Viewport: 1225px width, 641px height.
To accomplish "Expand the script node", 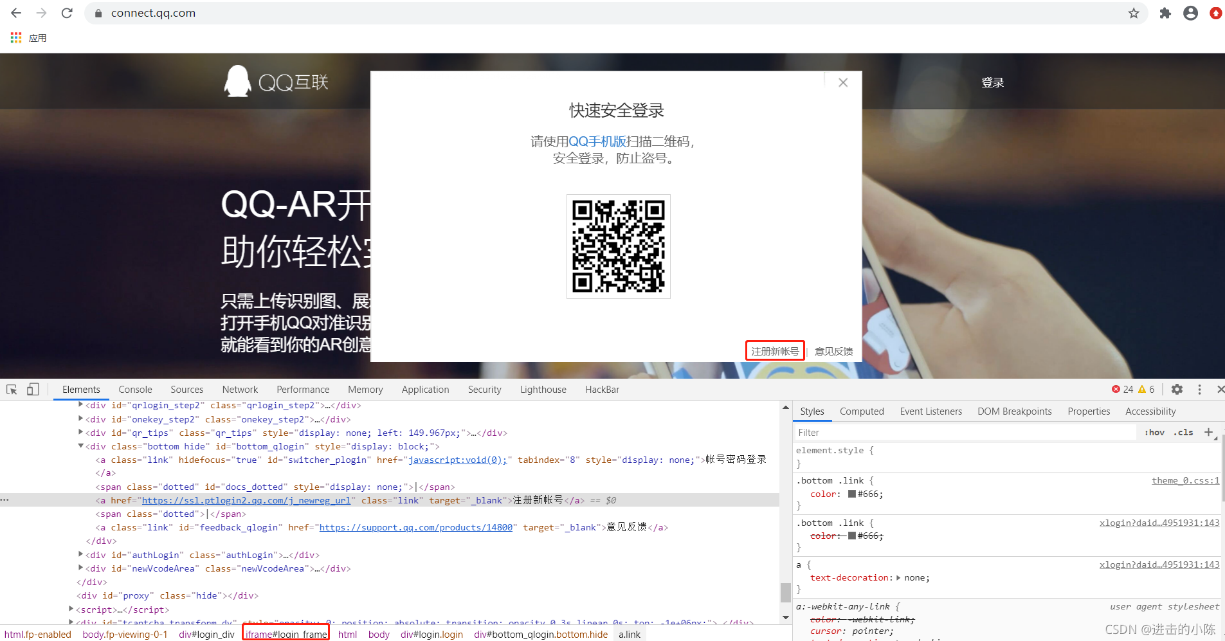I will [71, 609].
